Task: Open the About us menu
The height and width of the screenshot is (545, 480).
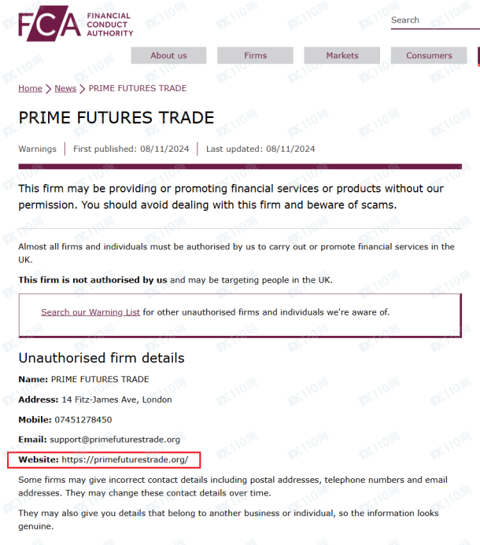Action: [x=168, y=56]
